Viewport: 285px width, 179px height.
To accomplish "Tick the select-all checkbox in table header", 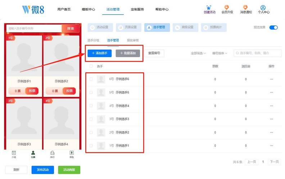I will [91, 66].
